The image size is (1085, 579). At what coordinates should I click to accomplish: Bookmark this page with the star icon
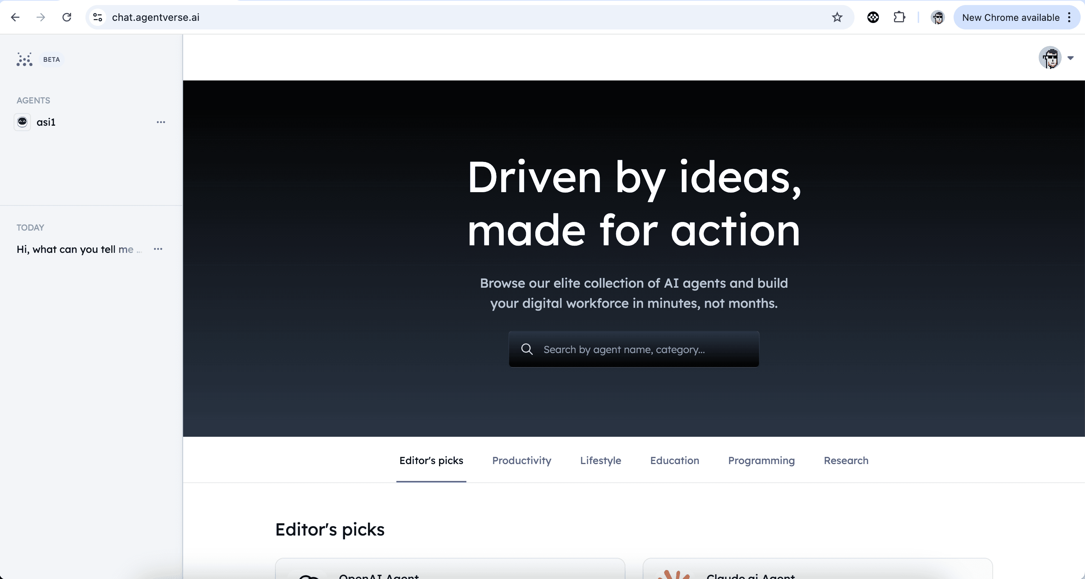click(x=837, y=17)
